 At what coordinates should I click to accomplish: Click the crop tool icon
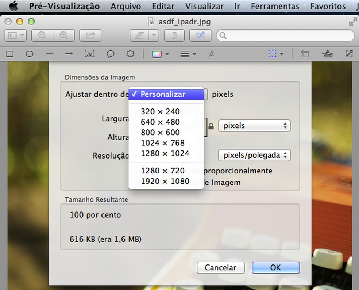[305, 54]
